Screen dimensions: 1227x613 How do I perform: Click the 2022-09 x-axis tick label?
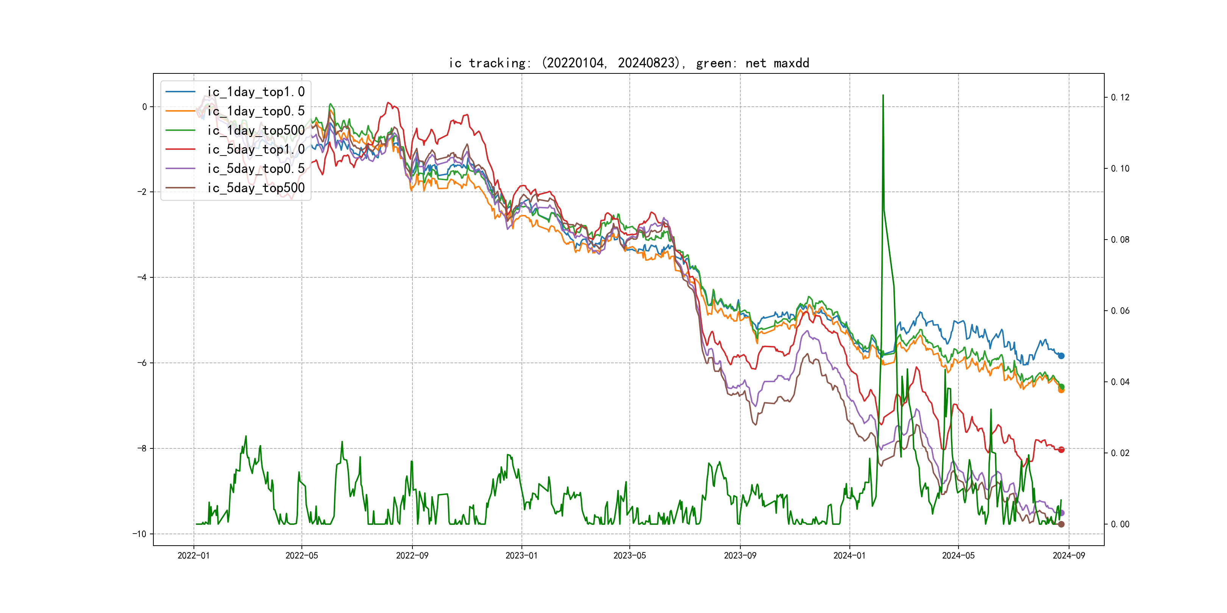(x=412, y=555)
